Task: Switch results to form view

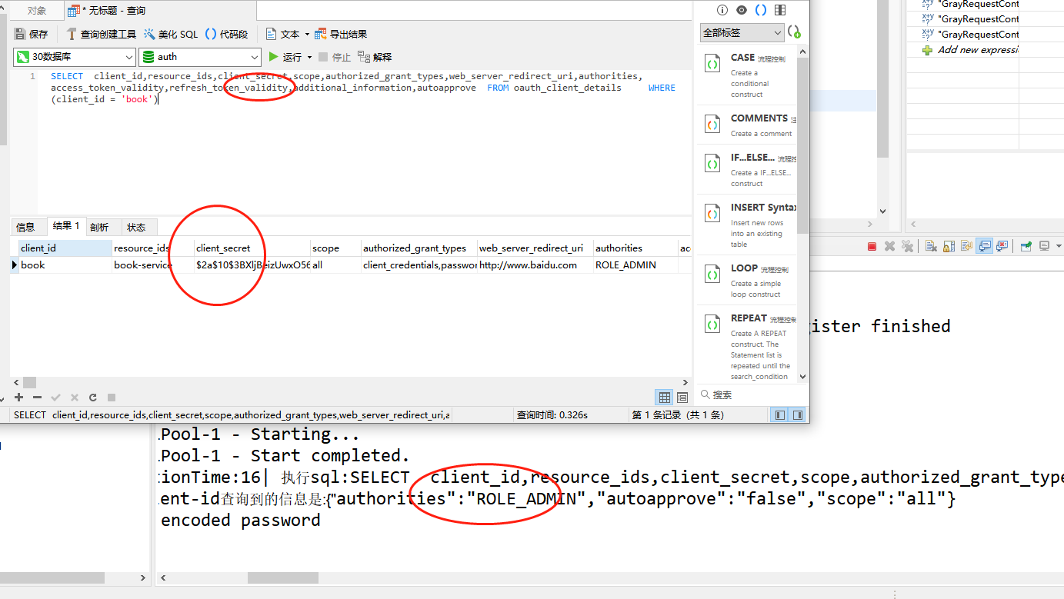Action: coord(682,398)
